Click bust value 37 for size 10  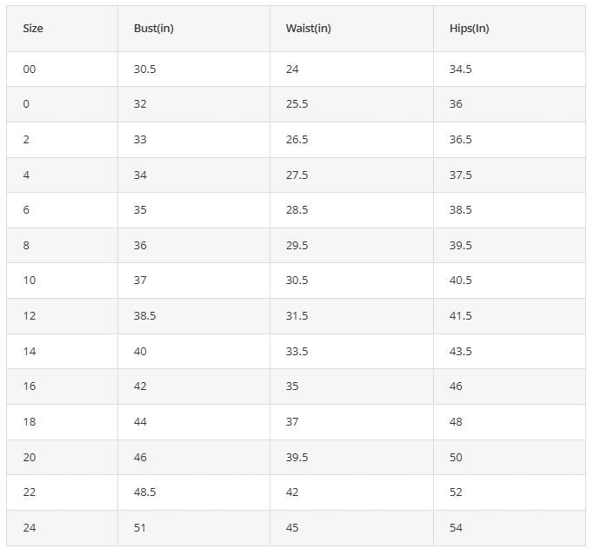point(140,281)
